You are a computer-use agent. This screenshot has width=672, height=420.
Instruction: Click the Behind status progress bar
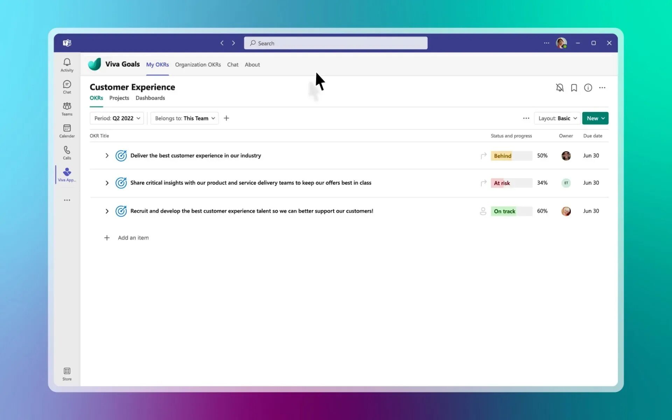point(511,156)
